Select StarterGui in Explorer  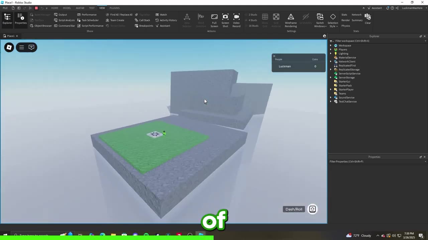(344, 82)
